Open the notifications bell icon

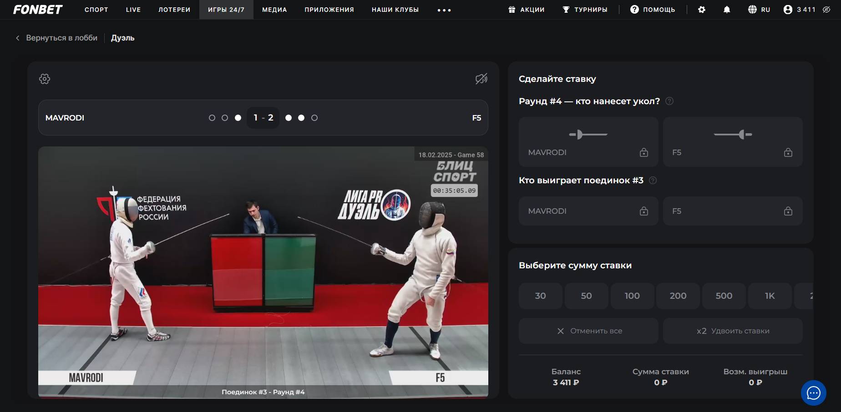click(727, 10)
